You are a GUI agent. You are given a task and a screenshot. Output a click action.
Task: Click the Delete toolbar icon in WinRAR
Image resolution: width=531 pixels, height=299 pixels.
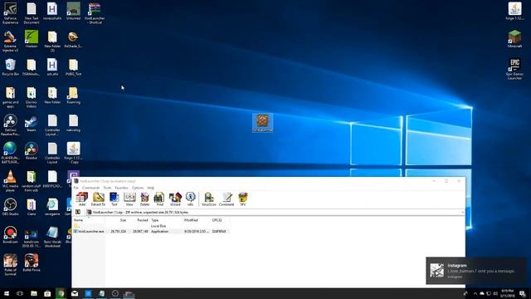click(x=144, y=199)
